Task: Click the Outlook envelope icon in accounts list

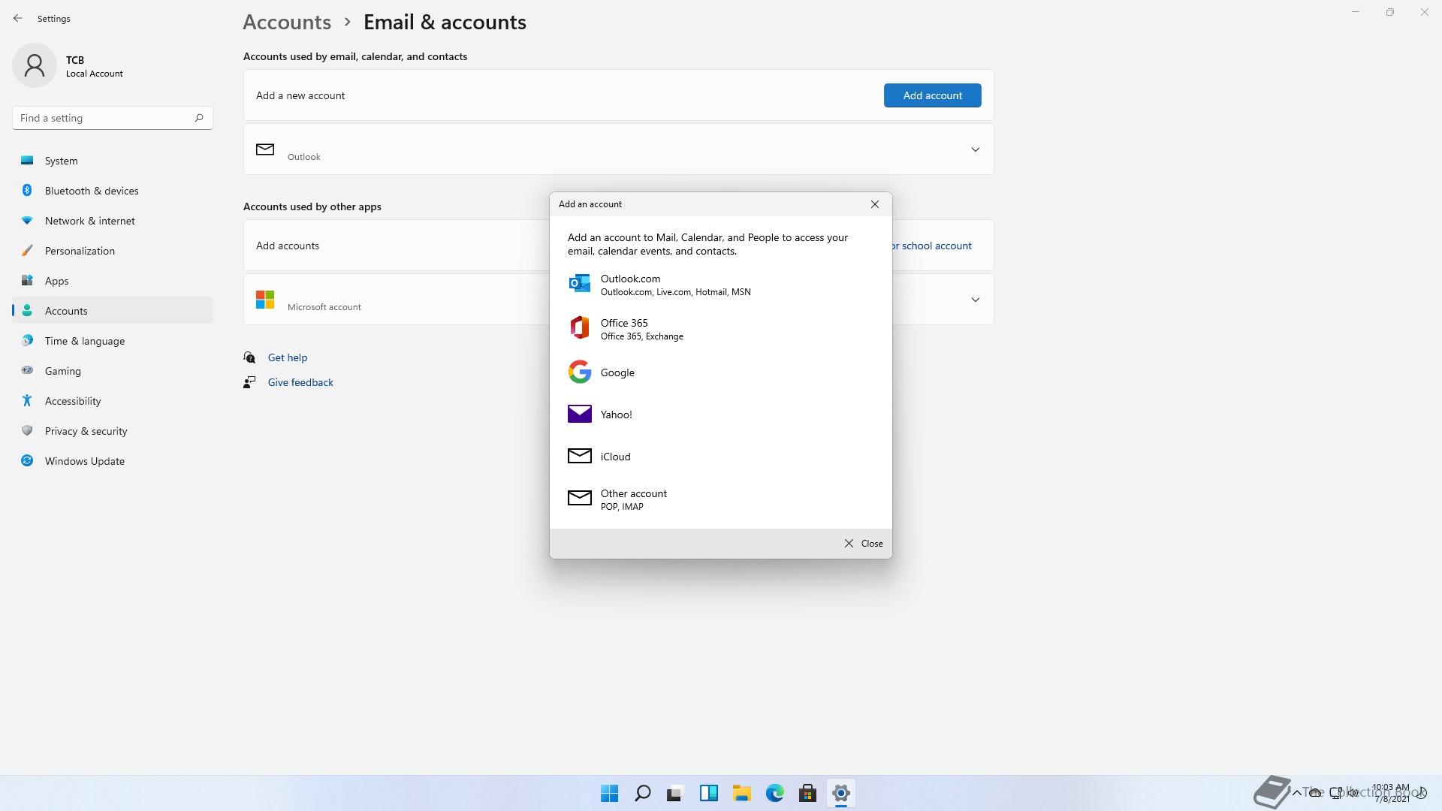Action: point(265,149)
